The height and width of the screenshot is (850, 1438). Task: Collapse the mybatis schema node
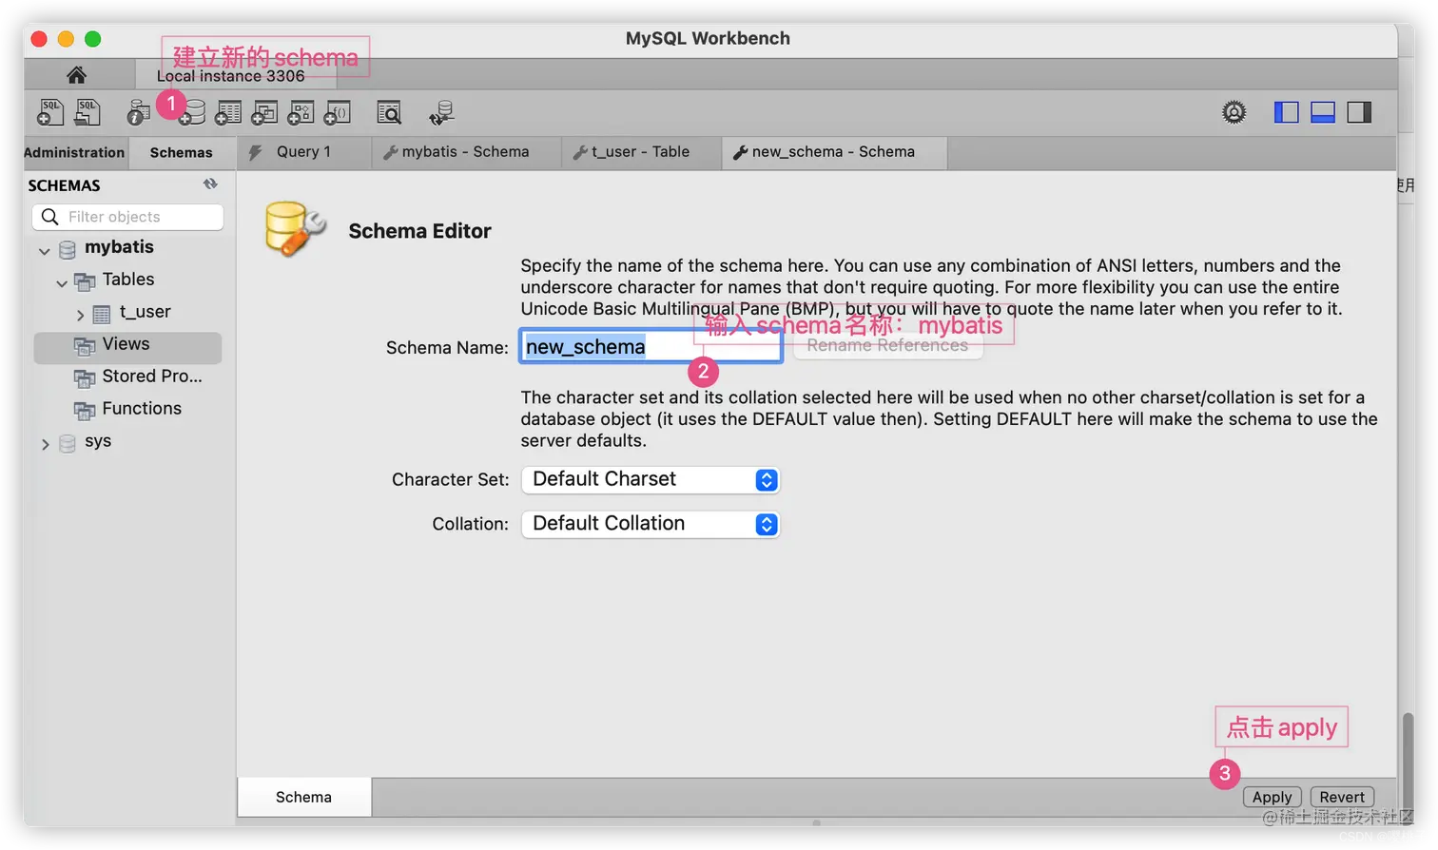44,251
